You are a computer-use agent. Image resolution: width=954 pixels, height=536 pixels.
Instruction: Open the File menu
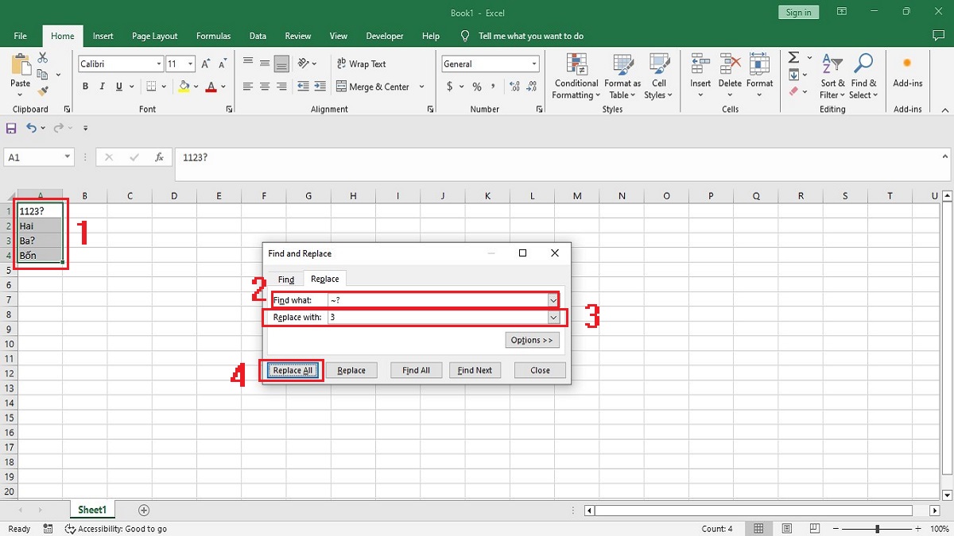click(20, 36)
